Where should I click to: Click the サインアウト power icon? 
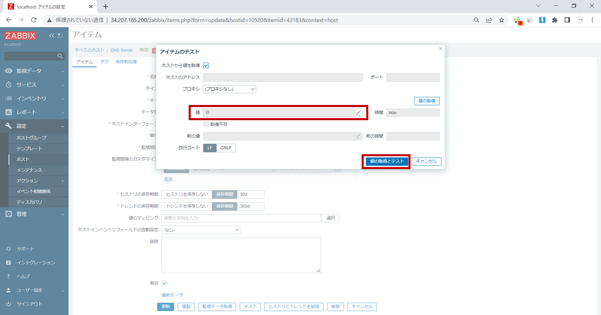pyautogui.click(x=9, y=304)
